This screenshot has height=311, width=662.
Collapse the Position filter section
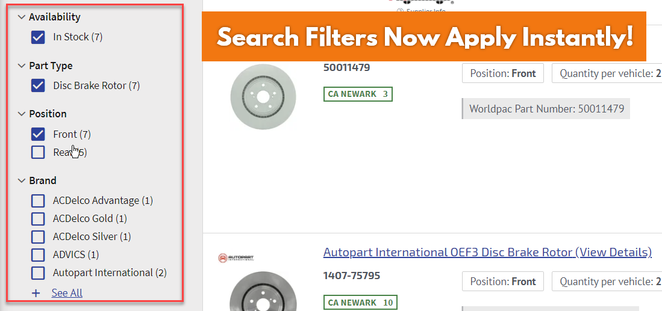pos(22,114)
